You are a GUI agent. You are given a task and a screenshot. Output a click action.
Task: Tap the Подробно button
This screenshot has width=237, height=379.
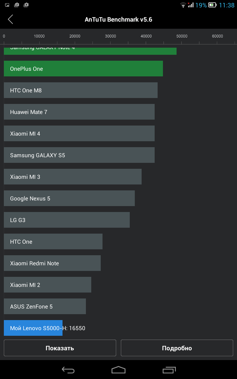tap(177, 348)
